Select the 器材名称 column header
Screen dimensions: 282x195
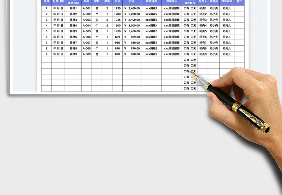(x=73, y=2)
